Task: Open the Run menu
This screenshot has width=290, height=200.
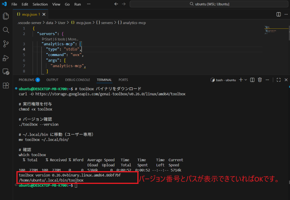Action: 78,4
